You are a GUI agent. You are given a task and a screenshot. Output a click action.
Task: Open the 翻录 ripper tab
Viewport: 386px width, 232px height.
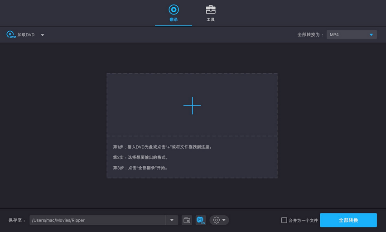[x=174, y=13]
